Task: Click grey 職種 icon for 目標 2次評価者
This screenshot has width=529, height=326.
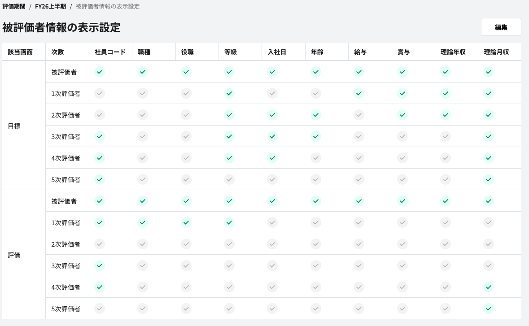Action: click(x=143, y=115)
